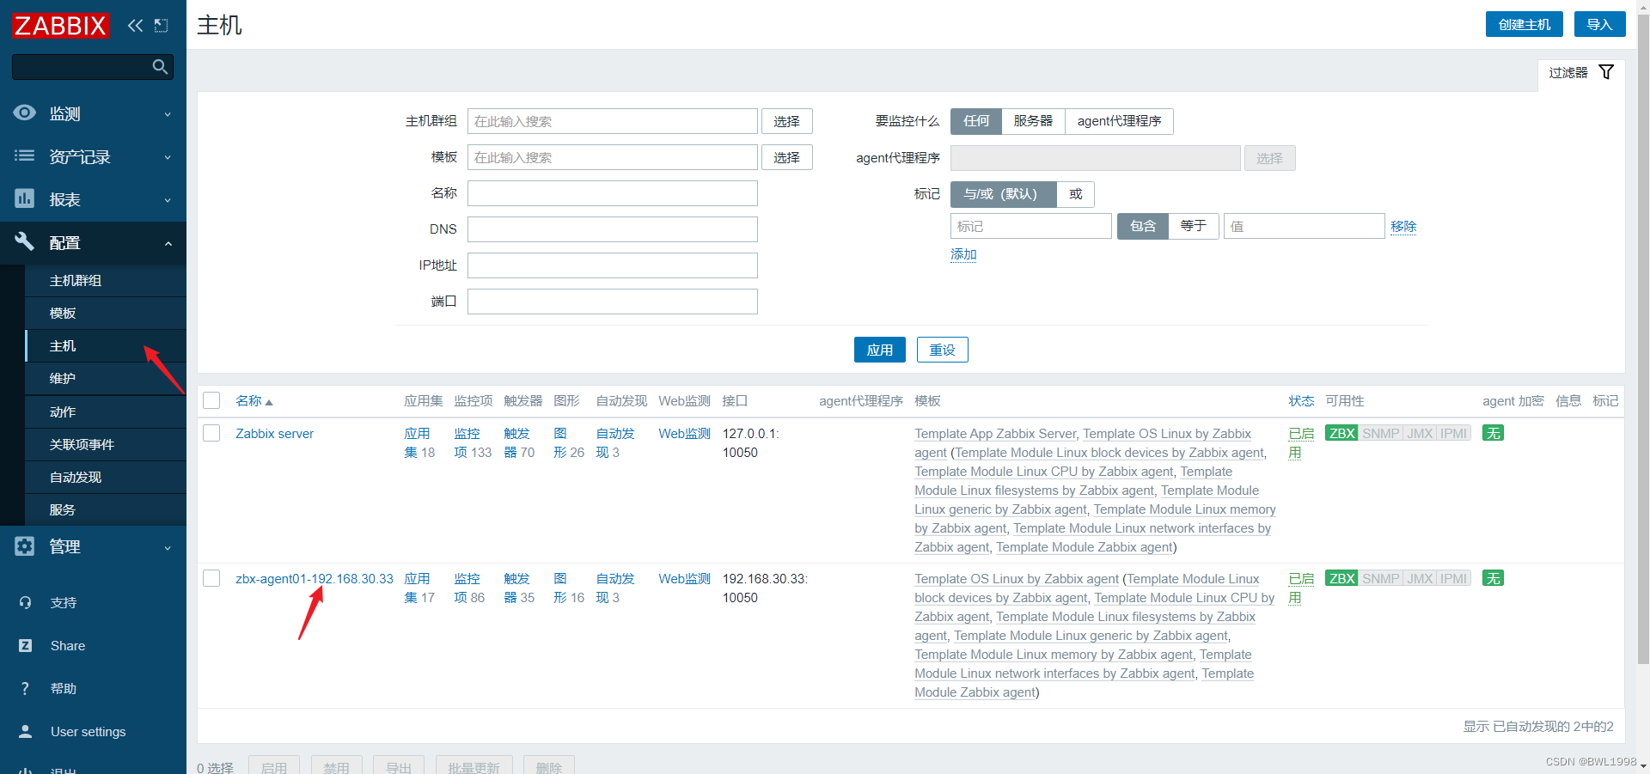Expand the 资产记录 menu chevron
This screenshot has height=774, width=1650.
tap(168, 157)
